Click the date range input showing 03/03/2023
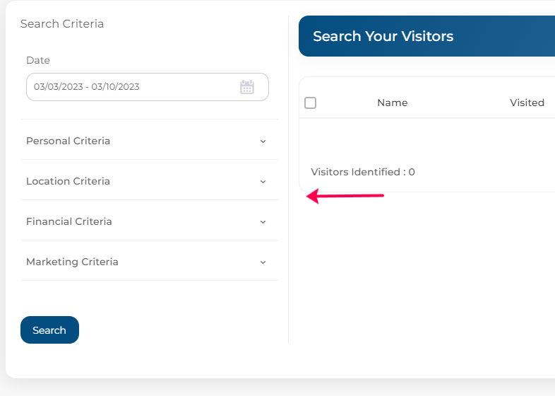Viewport: 555px width, 396px height. pos(148,87)
